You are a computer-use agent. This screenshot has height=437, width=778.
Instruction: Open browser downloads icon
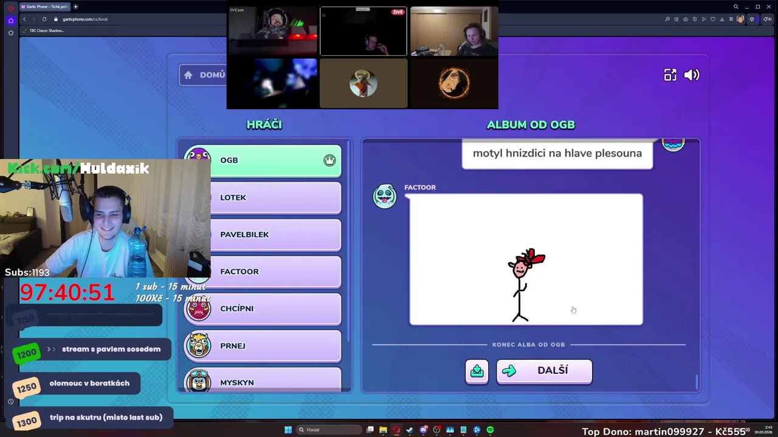point(722,19)
